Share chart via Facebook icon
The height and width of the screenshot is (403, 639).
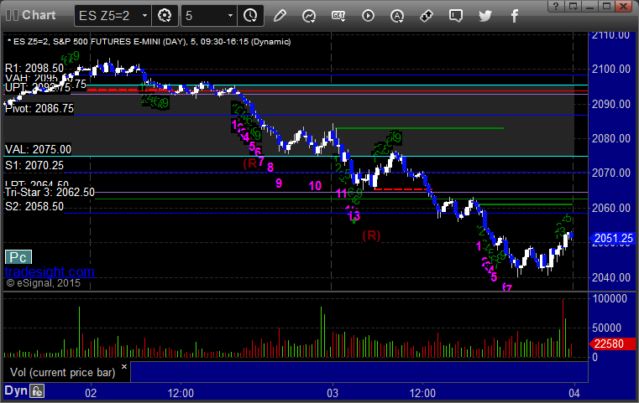pyautogui.click(x=515, y=16)
